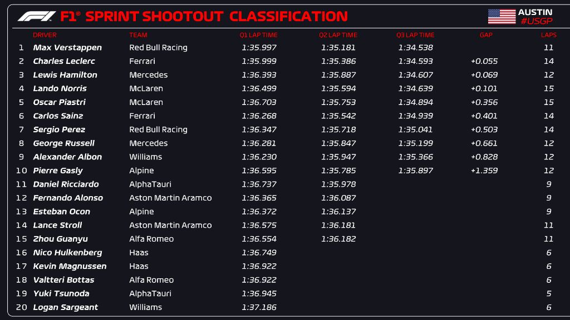Click the TEAM column header

pos(138,35)
